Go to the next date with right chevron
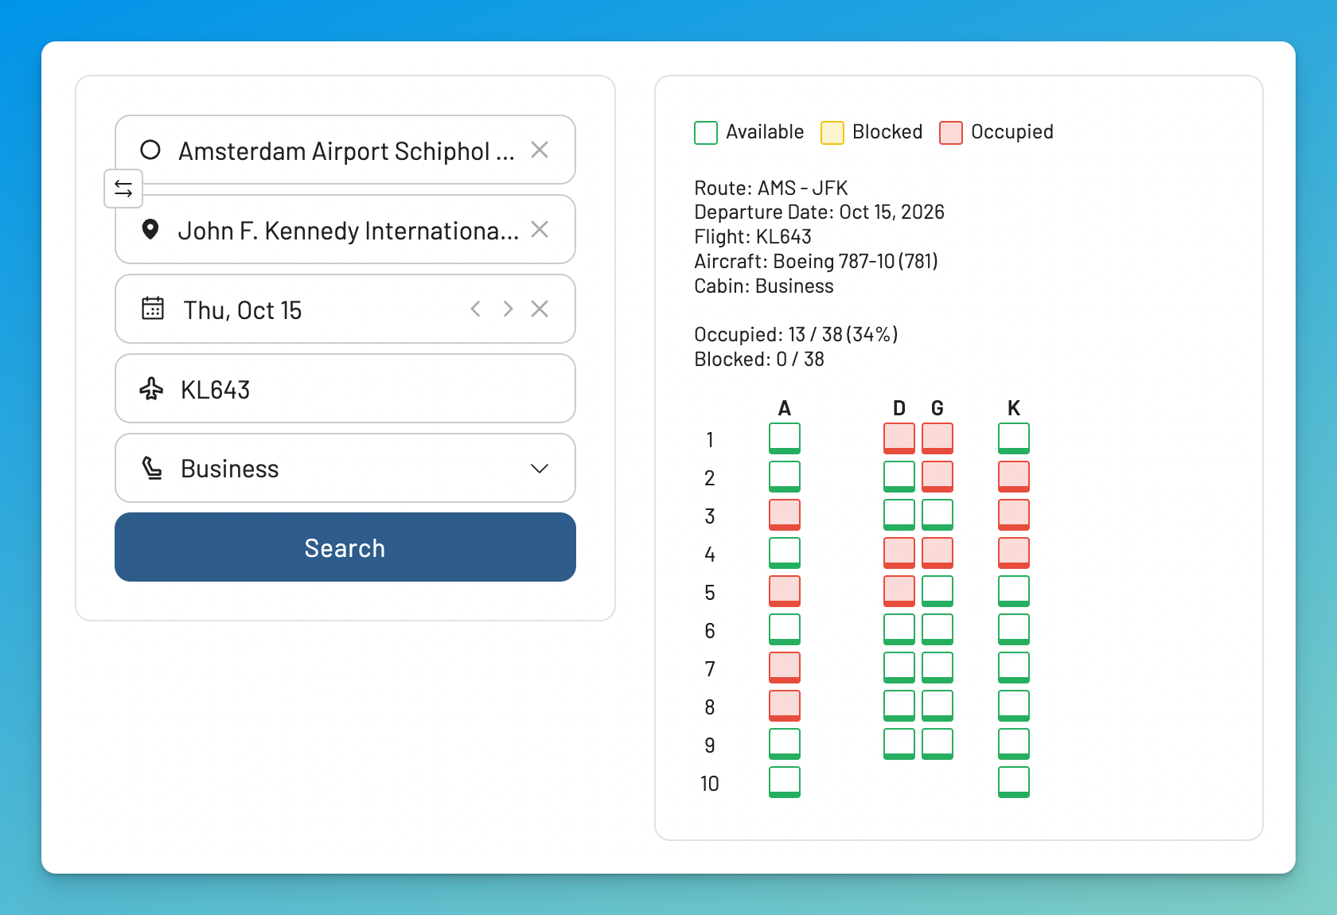 coord(508,309)
